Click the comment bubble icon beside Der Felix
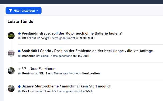Screen dimensions: 163x101 pos(19,91)
